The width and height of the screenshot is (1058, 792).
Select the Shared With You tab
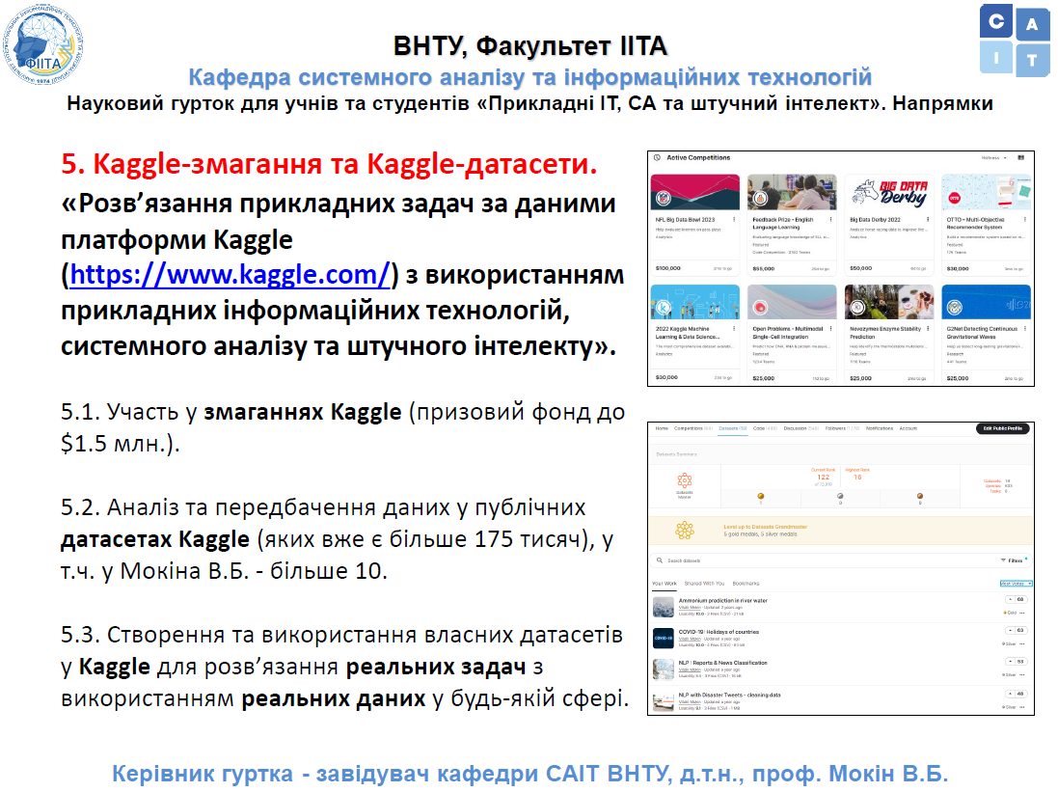click(x=704, y=584)
